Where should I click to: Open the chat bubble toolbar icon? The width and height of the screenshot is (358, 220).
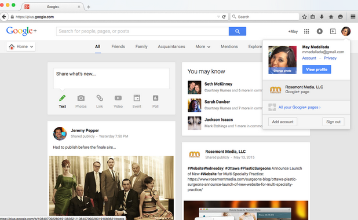click(x=341, y=17)
